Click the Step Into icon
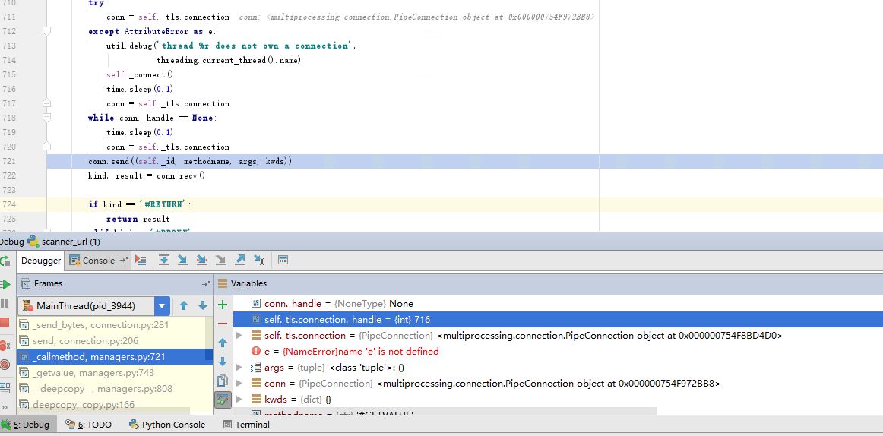 pos(182,260)
